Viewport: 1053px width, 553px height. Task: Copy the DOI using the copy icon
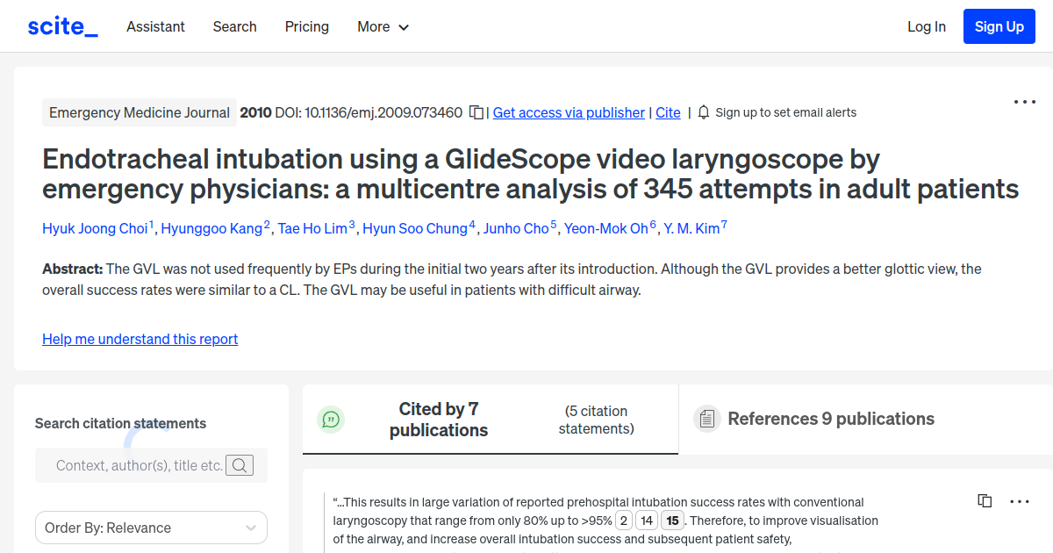[474, 112]
